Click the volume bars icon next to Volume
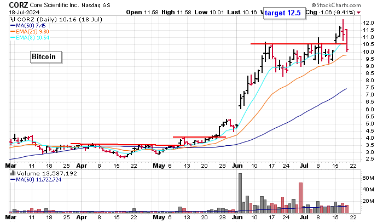 point(13,173)
